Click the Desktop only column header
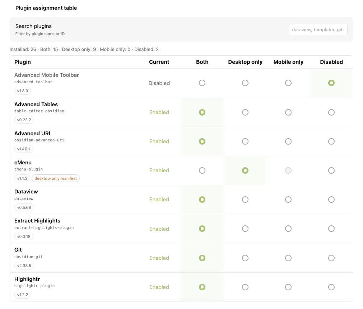The width and height of the screenshot is (363, 309). (x=245, y=62)
